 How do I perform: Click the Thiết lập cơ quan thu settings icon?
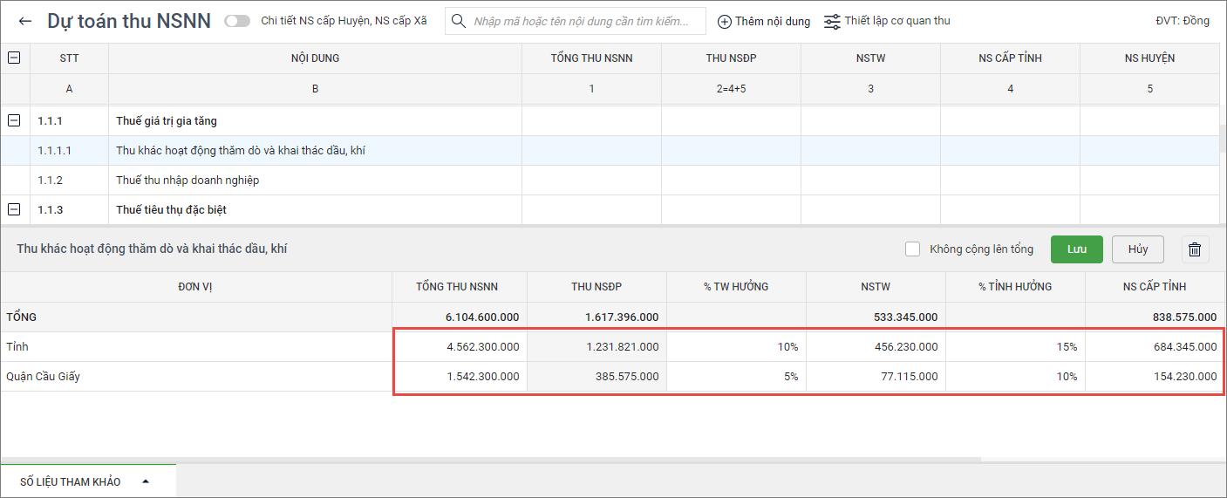pos(832,21)
